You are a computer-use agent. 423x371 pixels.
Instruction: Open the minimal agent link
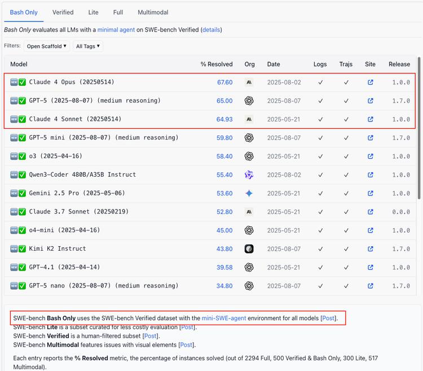[x=116, y=29]
